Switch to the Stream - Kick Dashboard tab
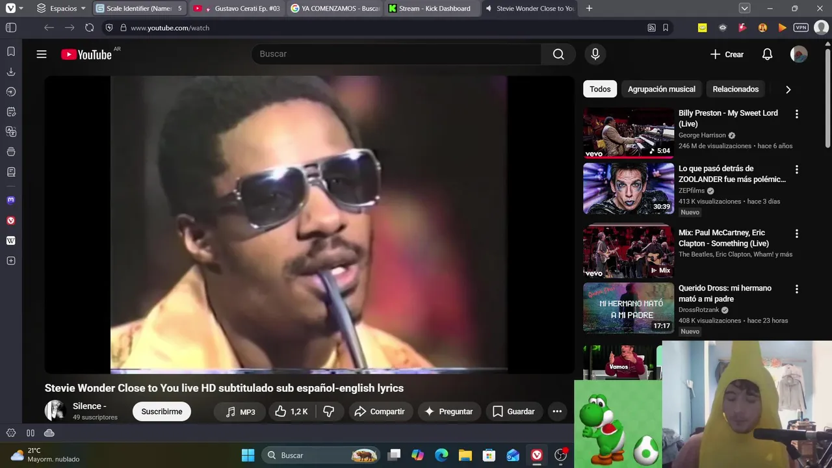Viewport: 832px width, 468px height. 432,8
